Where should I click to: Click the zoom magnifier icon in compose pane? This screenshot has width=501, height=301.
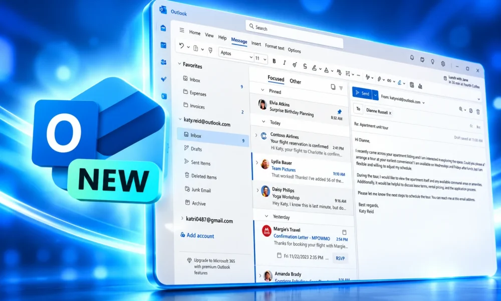coord(461,109)
